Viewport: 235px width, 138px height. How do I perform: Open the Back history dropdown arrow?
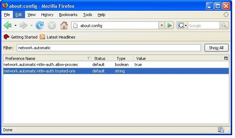(15, 25)
